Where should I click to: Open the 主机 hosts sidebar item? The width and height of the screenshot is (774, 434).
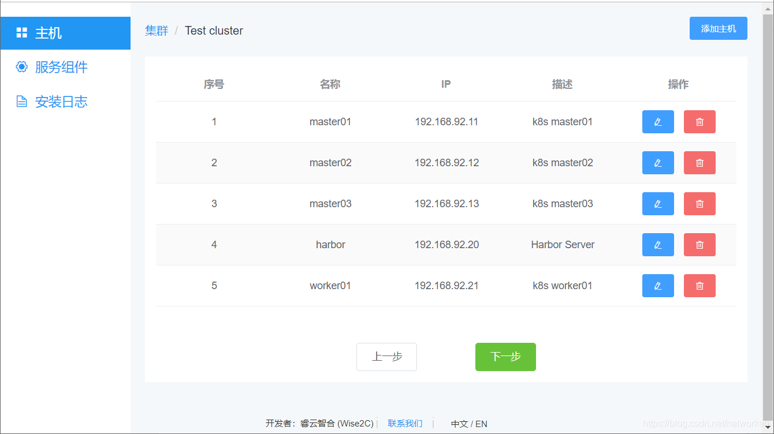65,33
